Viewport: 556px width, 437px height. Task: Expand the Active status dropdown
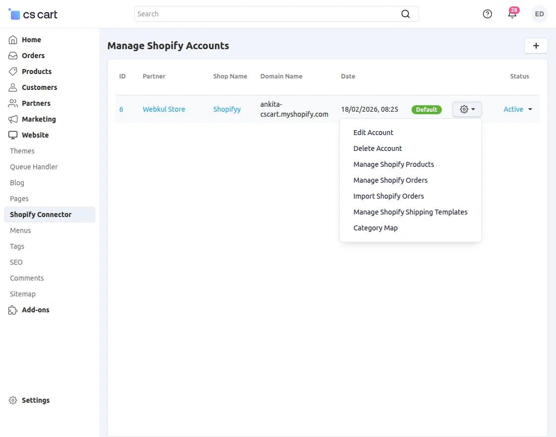(518, 109)
